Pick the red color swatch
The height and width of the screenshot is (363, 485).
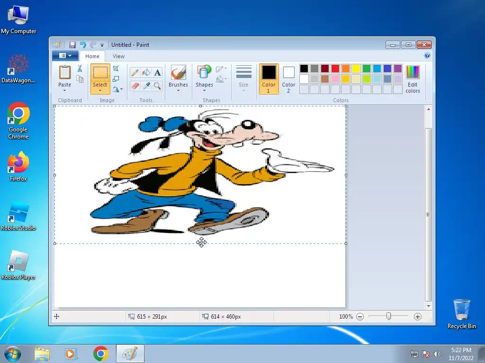coord(335,69)
